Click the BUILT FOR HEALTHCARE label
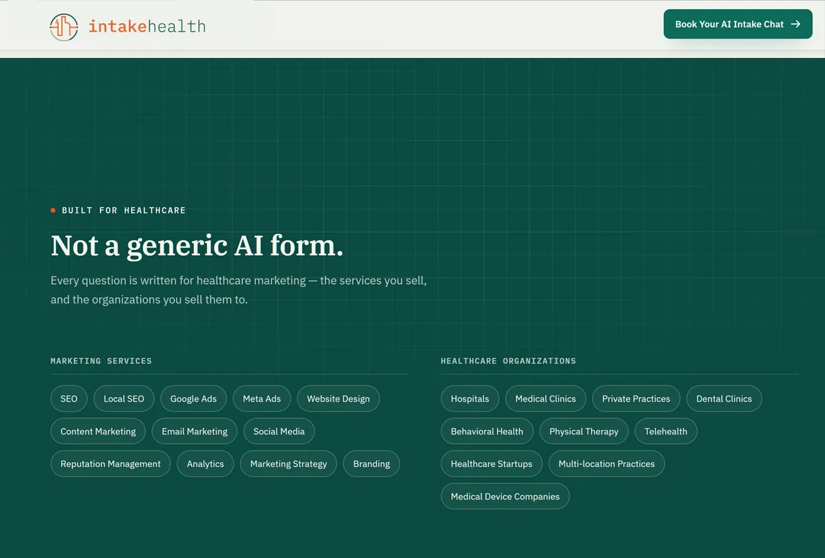This screenshot has height=558, width=825. coord(124,210)
